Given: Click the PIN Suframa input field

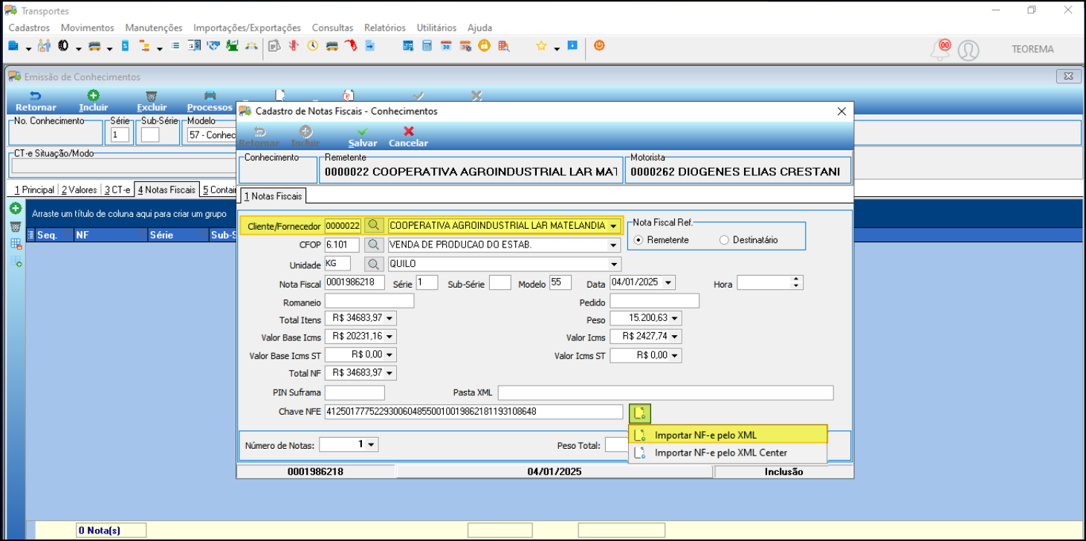Looking at the screenshot, I should [x=355, y=392].
